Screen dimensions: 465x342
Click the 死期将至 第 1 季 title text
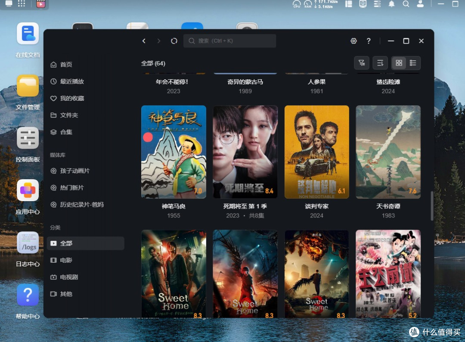(x=245, y=206)
